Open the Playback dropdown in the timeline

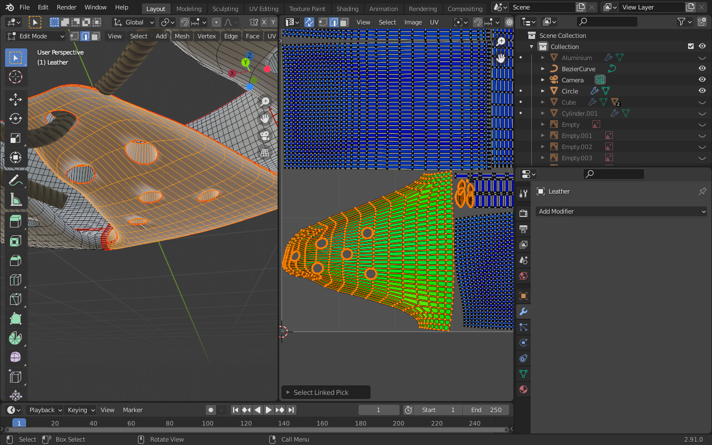[x=46, y=410]
